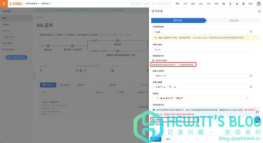
Task: Collapse the sidebar with the handle
Action: coord(34,76)
